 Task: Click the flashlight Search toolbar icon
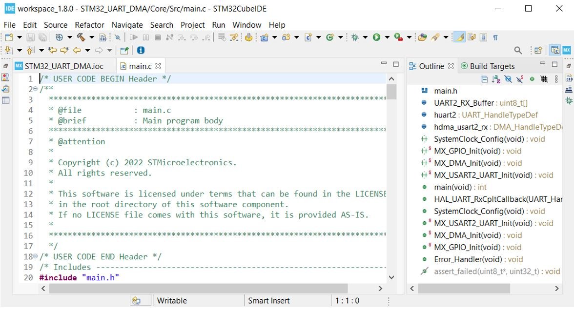click(x=435, y=38)
